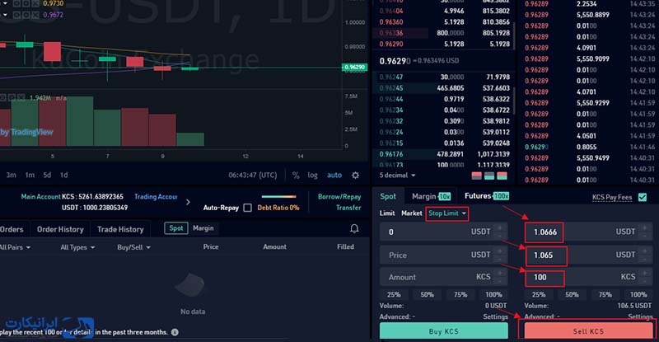659x342 pixels.
Task: Toggle log scale on chart
Action: coord(312,175)
